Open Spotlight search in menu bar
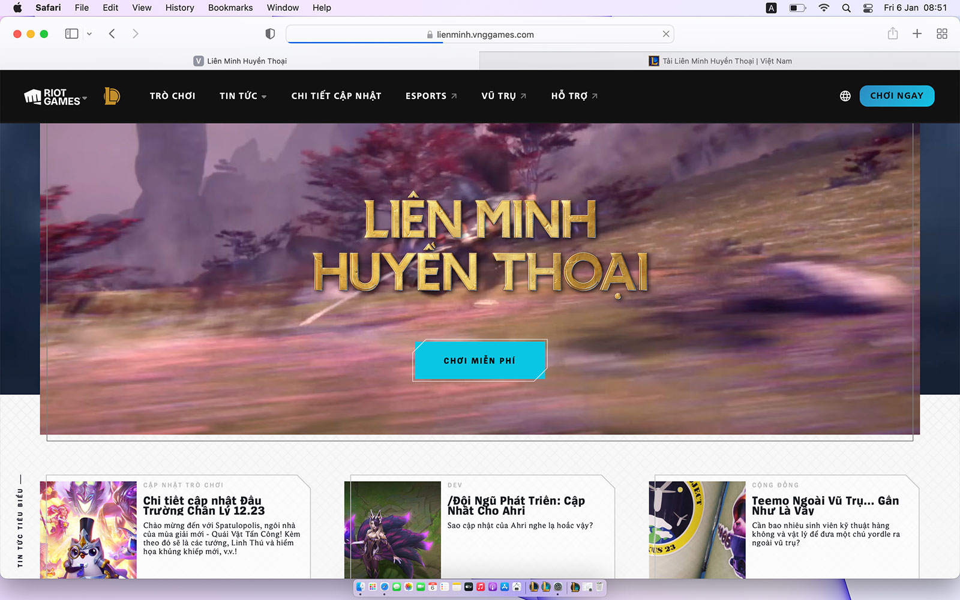 [846, 8]
